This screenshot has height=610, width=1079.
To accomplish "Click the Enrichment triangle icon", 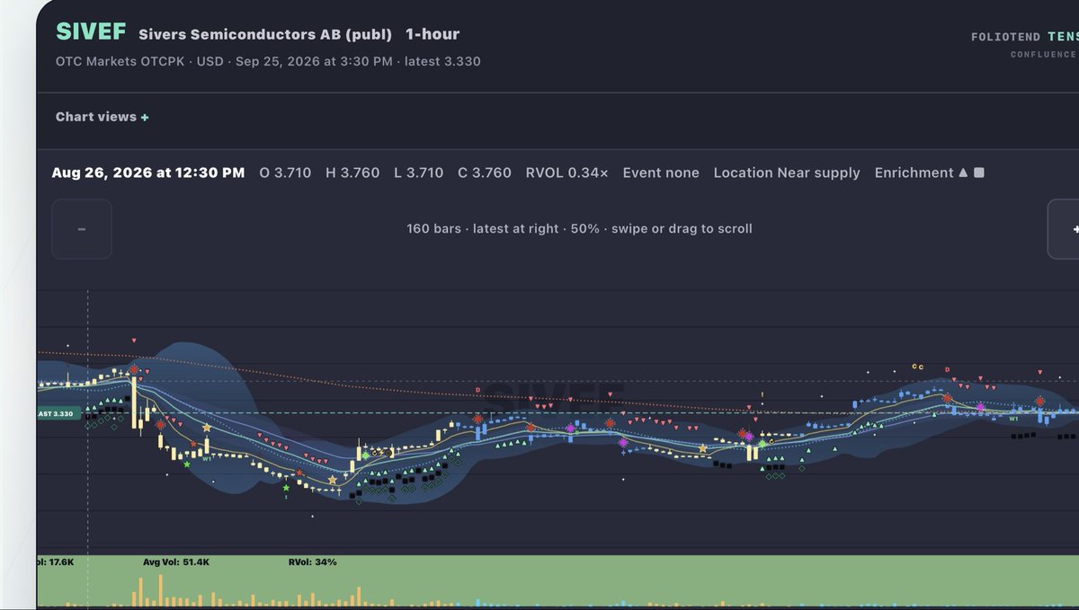I will pos(963,172).
